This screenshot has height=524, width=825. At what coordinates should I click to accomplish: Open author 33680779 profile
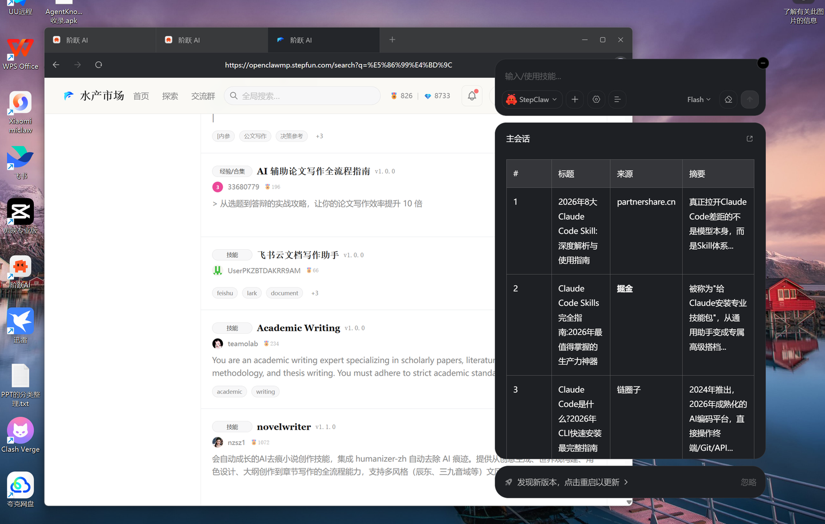tap(243, 187)
